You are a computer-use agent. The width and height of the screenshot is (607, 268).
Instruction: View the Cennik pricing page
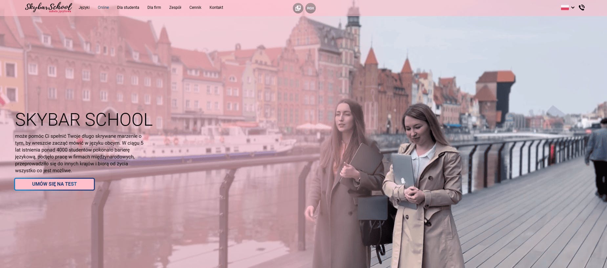tap(195, 8)
